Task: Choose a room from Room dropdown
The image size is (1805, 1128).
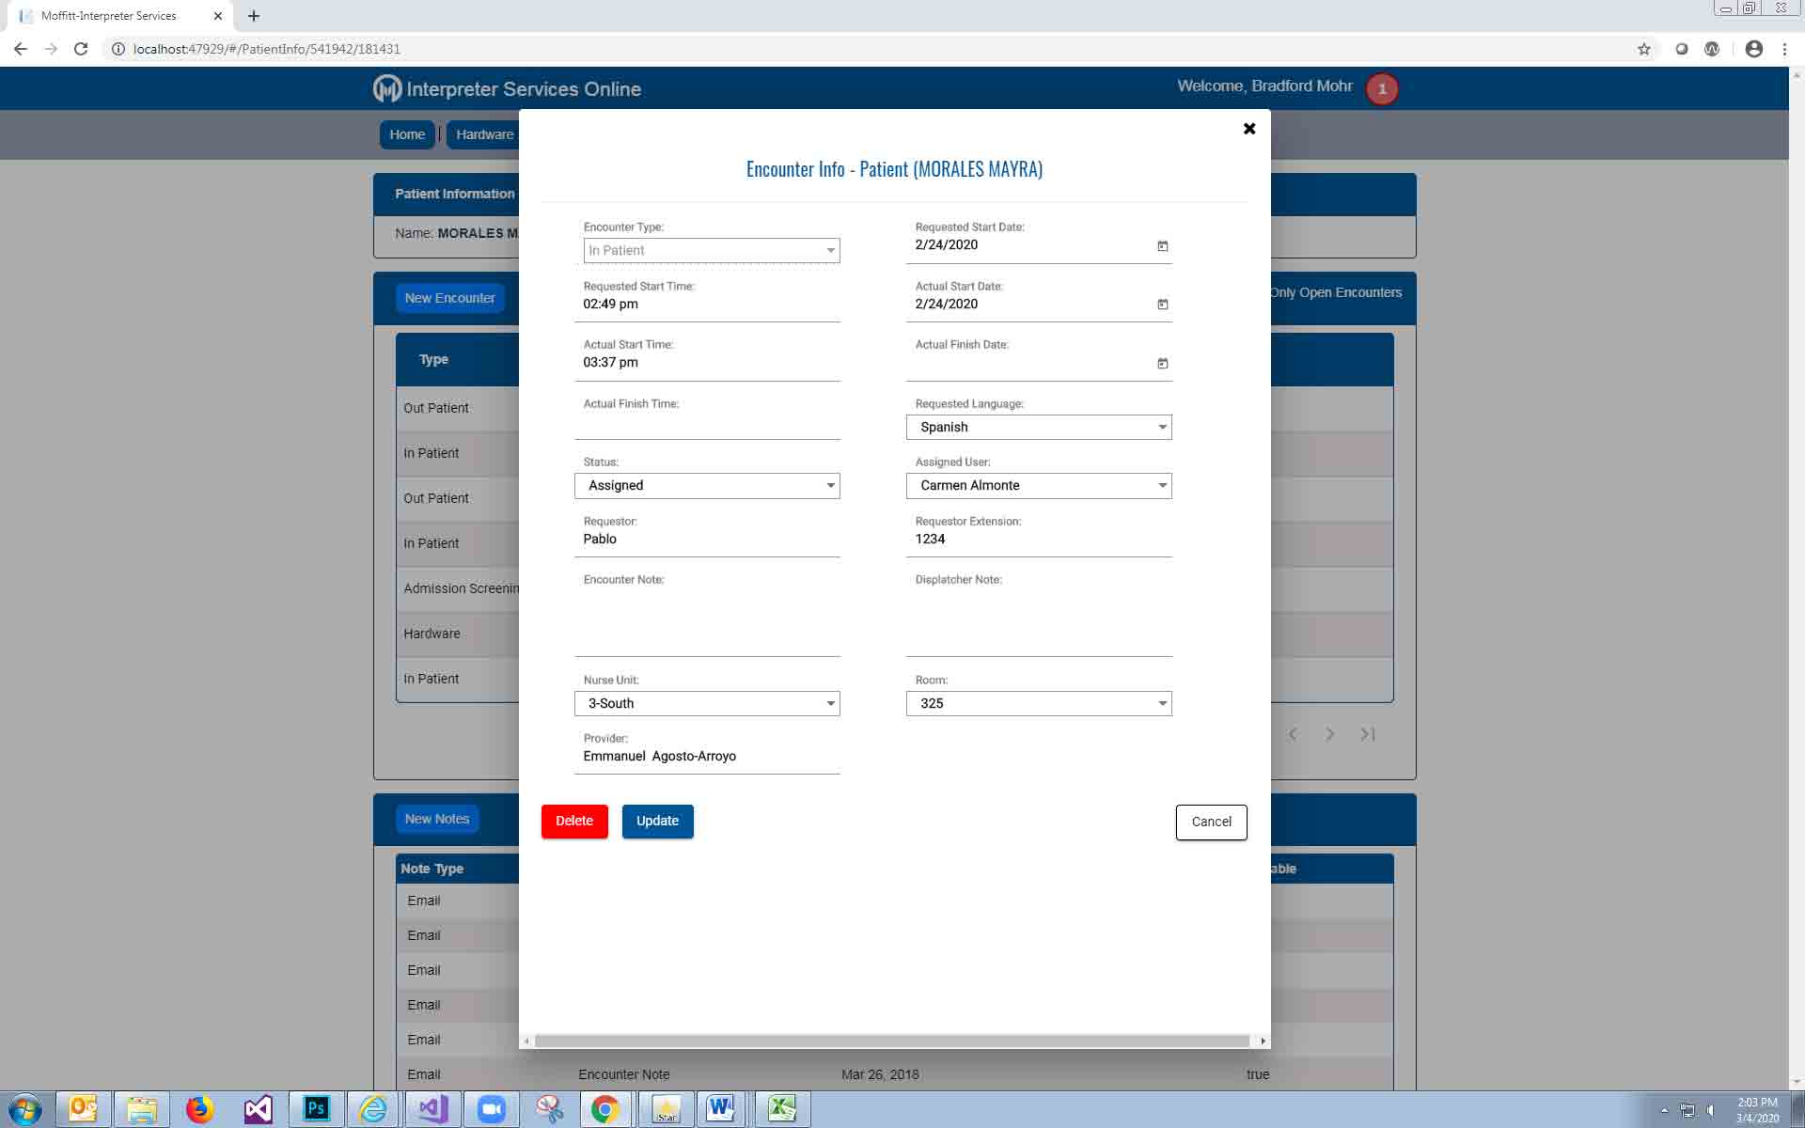Action: click(x=1039, y=704)
